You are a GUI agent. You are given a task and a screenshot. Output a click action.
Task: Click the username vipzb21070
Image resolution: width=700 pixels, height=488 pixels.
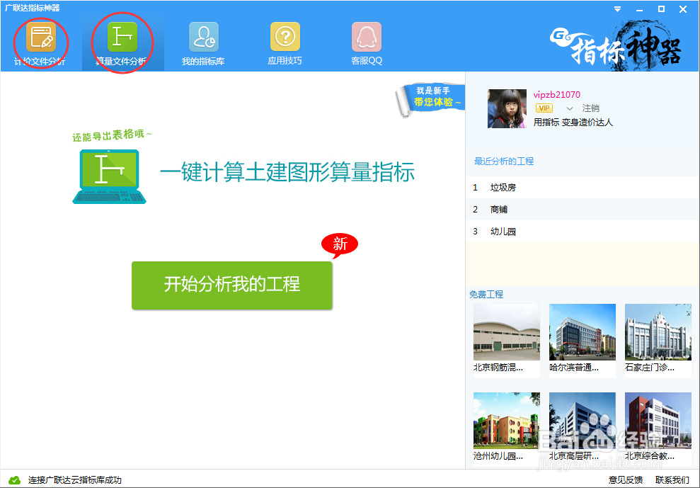click(x=557, y=95)
